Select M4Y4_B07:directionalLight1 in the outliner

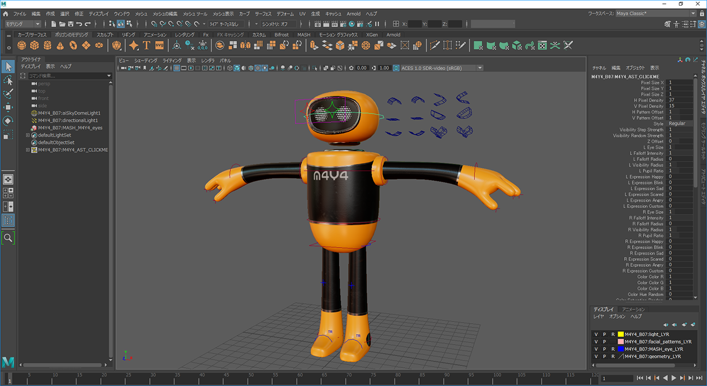(x=68, y=120)
